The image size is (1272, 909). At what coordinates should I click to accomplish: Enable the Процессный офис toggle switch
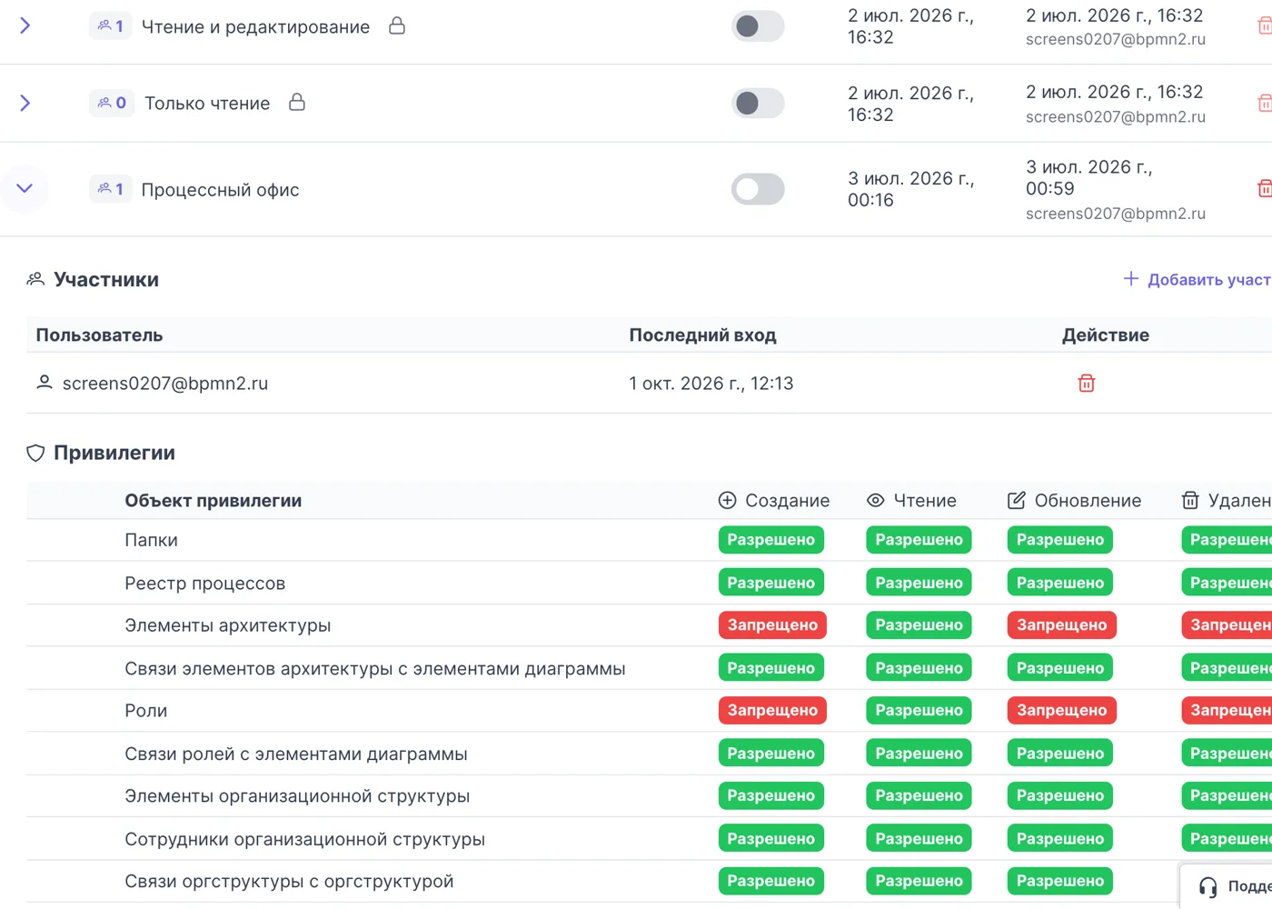(x=758, y=189)
